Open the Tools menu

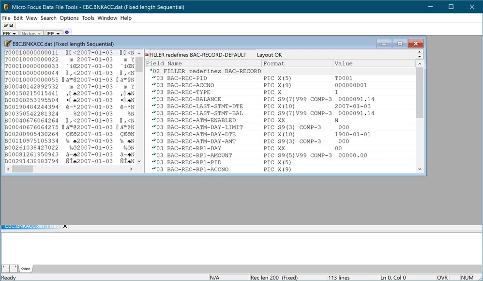[x=88, y=18]
